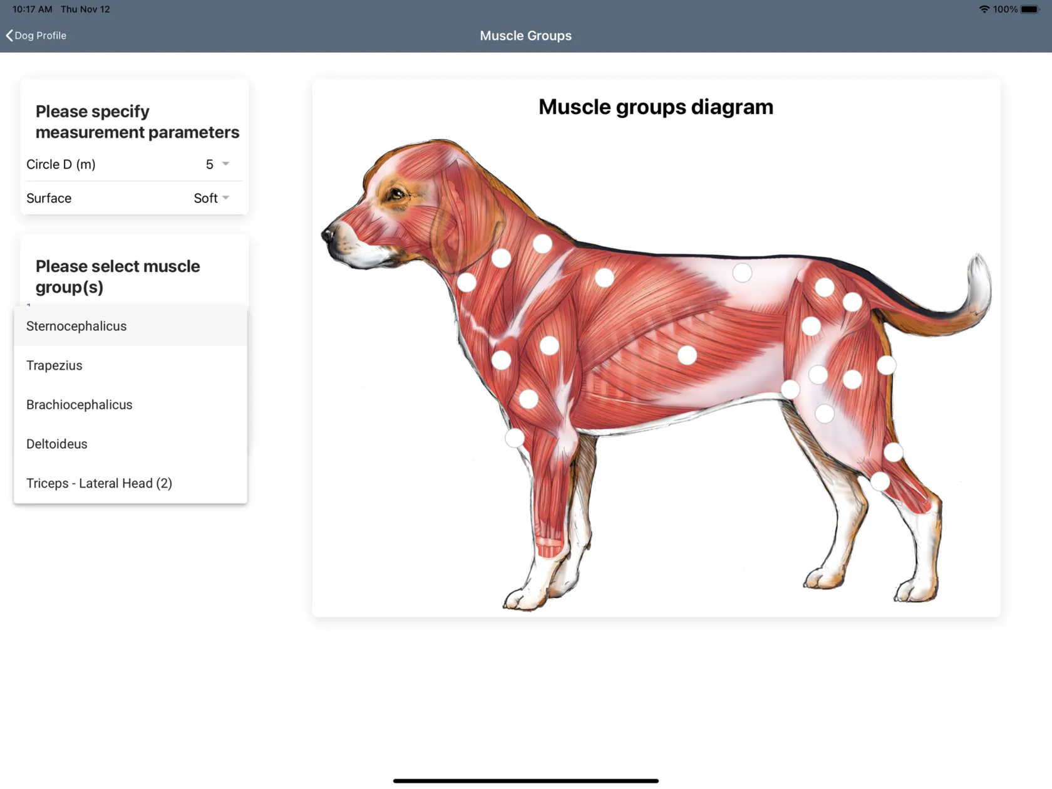Tap the white marker on the dog's mid-back
1052x789 pixels.
point(742,273)
